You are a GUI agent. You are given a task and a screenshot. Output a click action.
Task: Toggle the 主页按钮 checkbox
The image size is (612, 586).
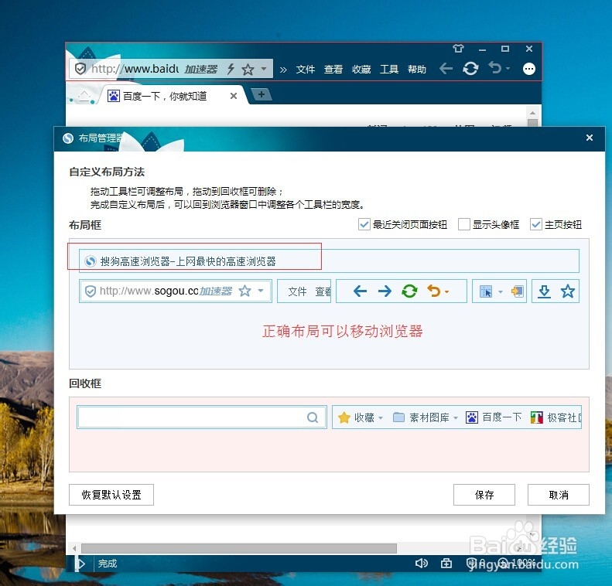pos(535,224)
